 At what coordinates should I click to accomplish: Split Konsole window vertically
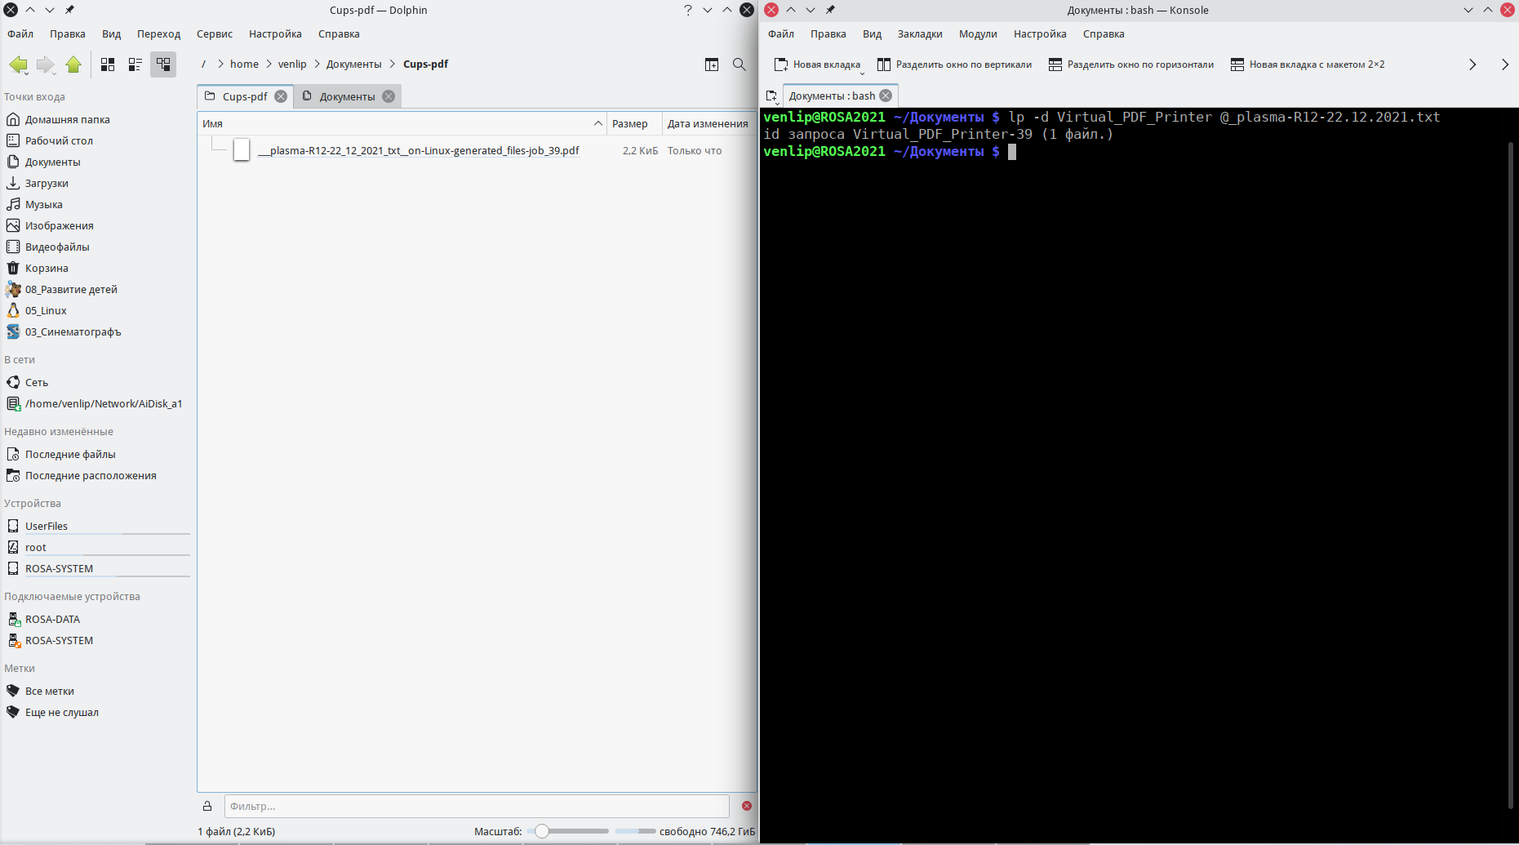[x=954, y=64]
